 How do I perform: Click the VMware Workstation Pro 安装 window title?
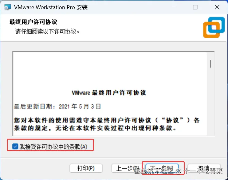(51, 7)
